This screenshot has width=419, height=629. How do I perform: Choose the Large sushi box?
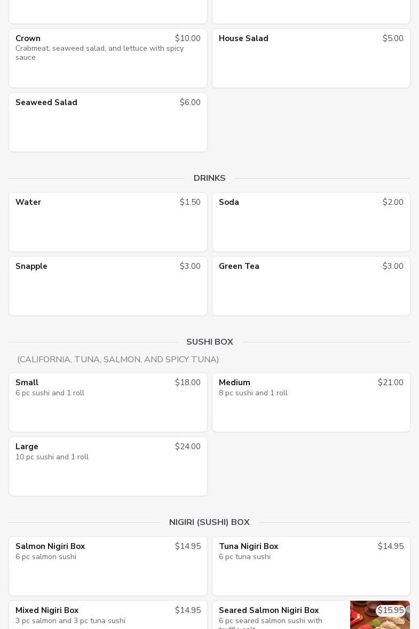pos(108,466)
